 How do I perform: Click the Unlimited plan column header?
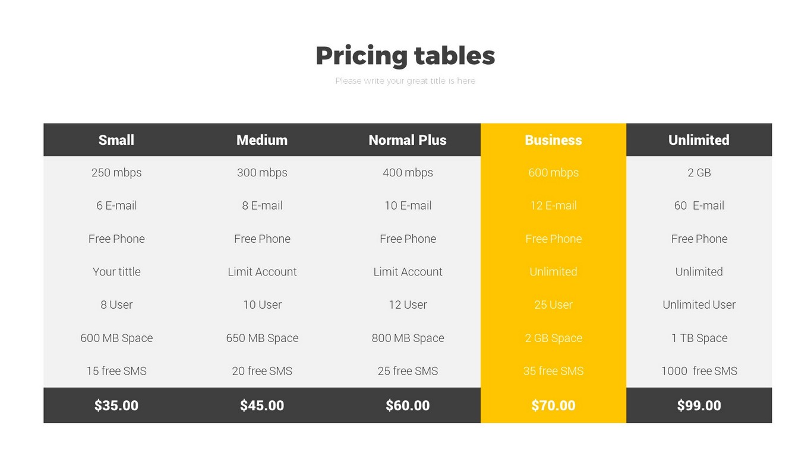click(699, 140)
